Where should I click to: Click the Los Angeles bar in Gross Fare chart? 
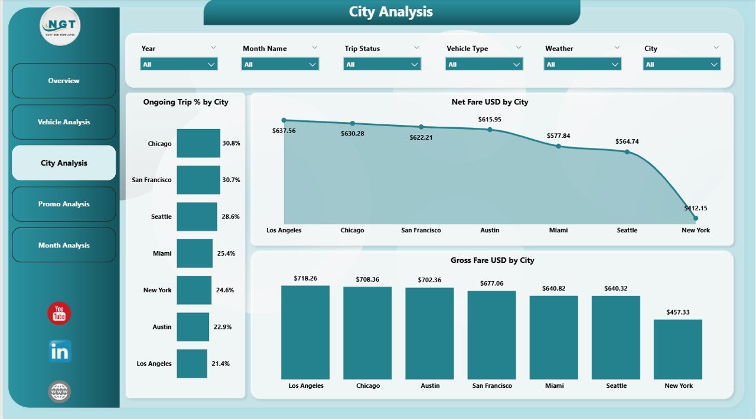pos(306,332)
